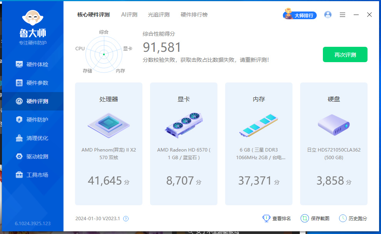Switch to the 光追评测 tab
The image size is (381, 234).
click(159, 15)
